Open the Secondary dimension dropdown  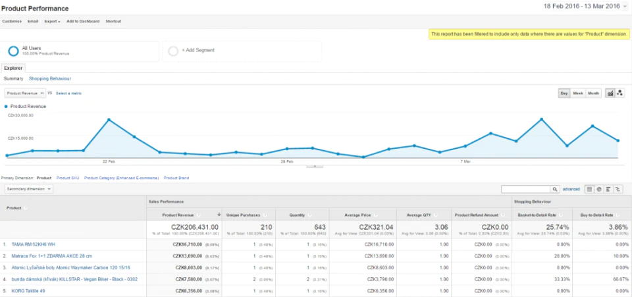[28, 188]
